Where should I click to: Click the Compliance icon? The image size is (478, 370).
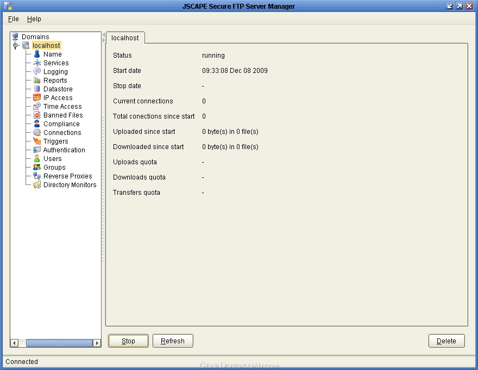[x=37, y=124]
